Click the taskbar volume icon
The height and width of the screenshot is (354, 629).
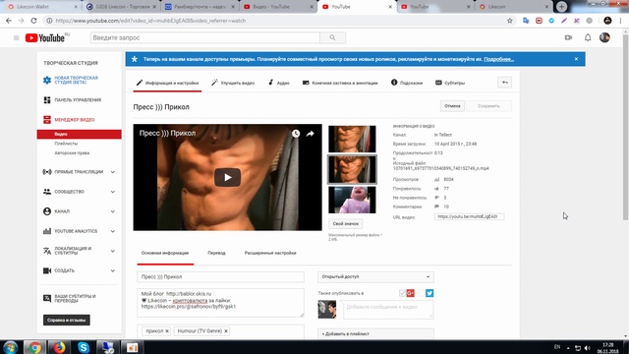588,348
